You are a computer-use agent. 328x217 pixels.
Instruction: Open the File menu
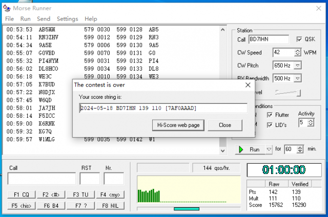click(x=9, y=19)
